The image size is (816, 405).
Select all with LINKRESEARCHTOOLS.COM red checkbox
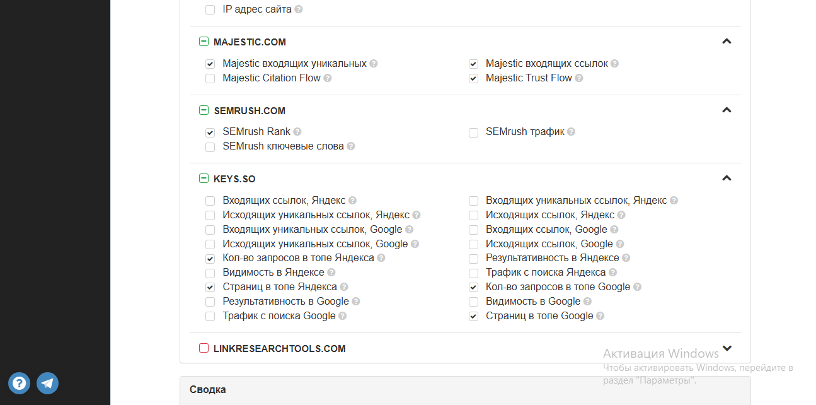click(x=204, y=348)
